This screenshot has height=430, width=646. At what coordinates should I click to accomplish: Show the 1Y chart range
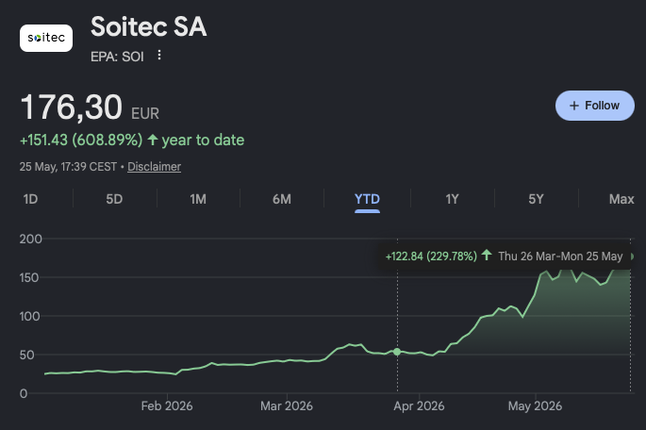click(x=452, y=199)
